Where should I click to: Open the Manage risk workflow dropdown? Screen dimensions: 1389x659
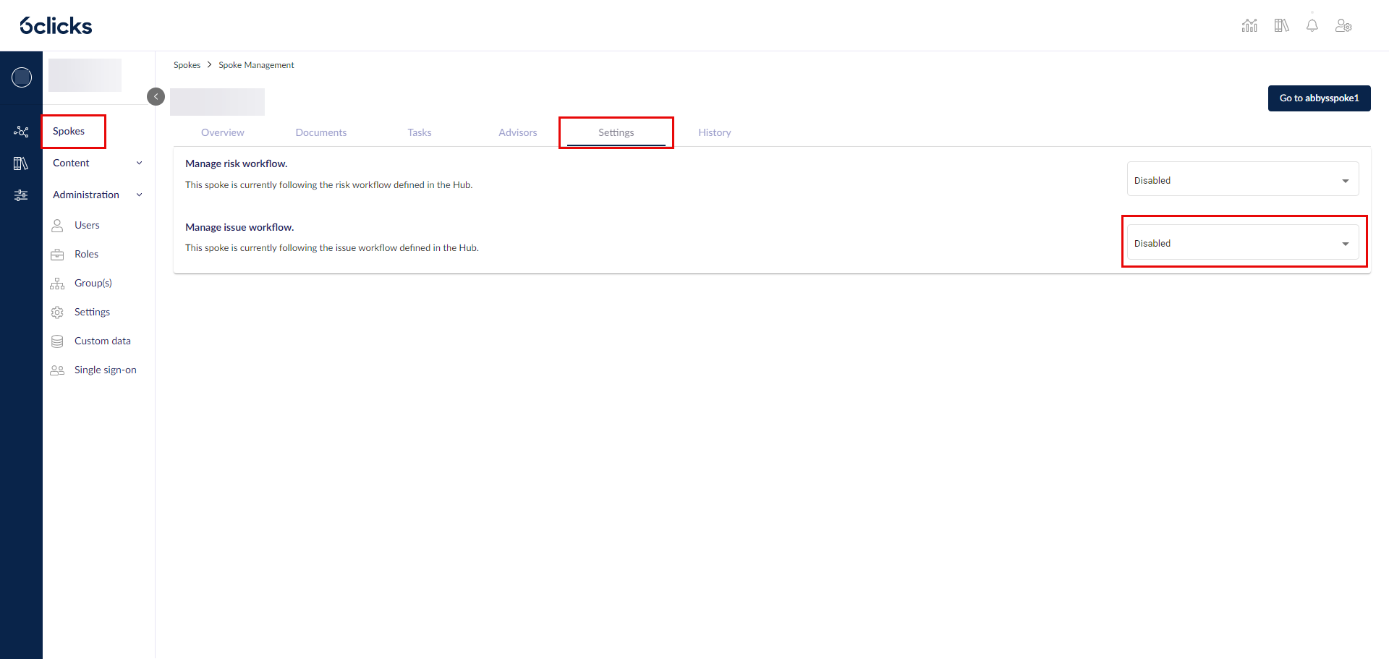click(x=1242, y=179)
